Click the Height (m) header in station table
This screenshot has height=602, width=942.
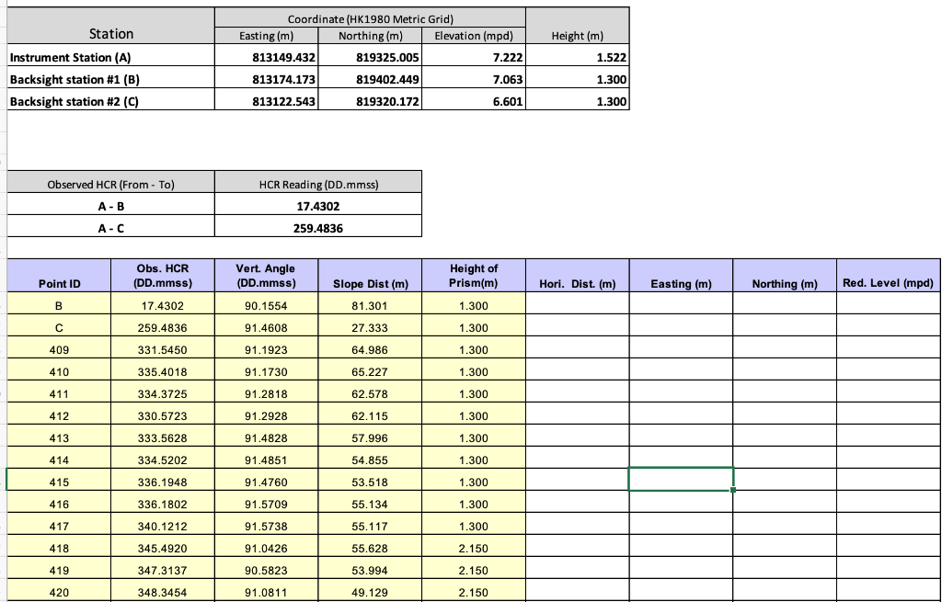[x=578, y=26]
